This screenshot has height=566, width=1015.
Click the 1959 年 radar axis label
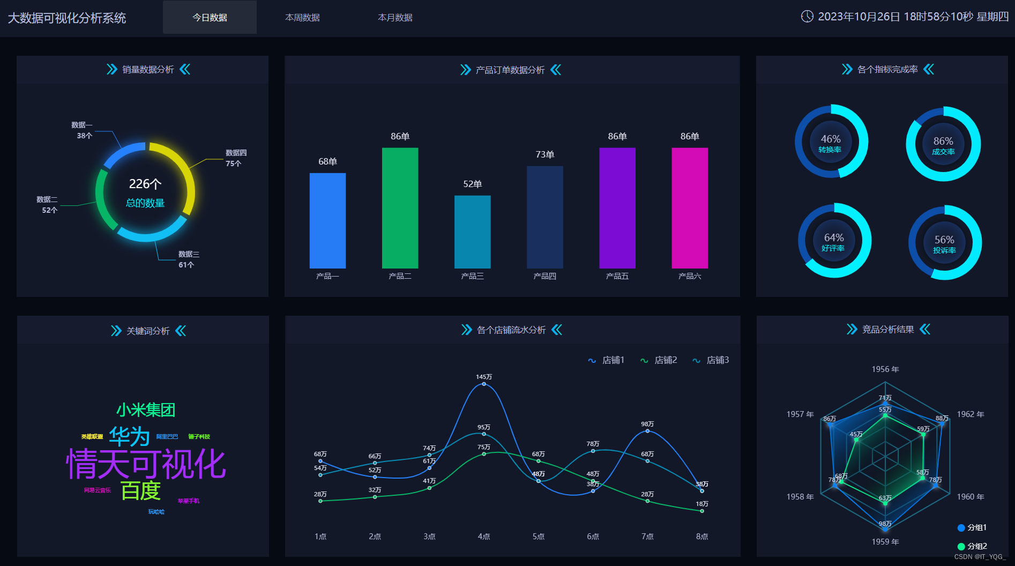pos(885,542)
